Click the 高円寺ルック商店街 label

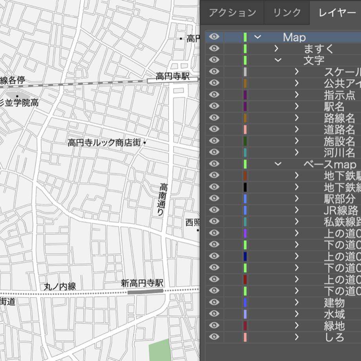pyautogui.click(x=104, y=142)
